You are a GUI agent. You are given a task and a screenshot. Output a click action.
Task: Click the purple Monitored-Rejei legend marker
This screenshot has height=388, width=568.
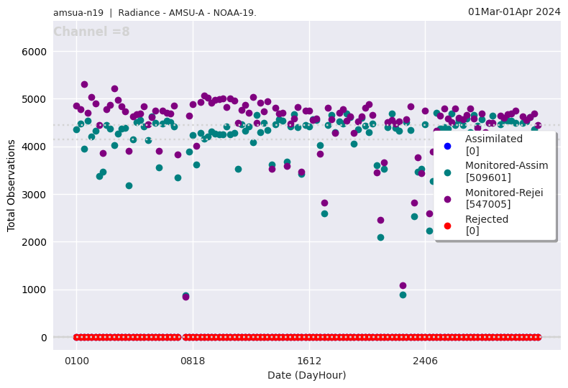click(x=447, y=199)
